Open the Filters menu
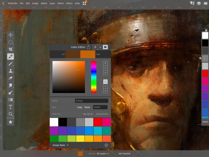Screen dimensions: 209x157 tap(69, 3)
